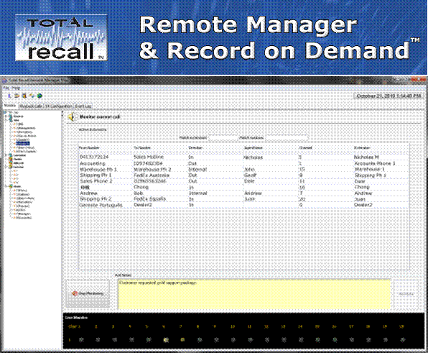This screenshot has height=353, width=428.
Task: Click the channel 1 line monitor indicator
Action: click(81, 340)
